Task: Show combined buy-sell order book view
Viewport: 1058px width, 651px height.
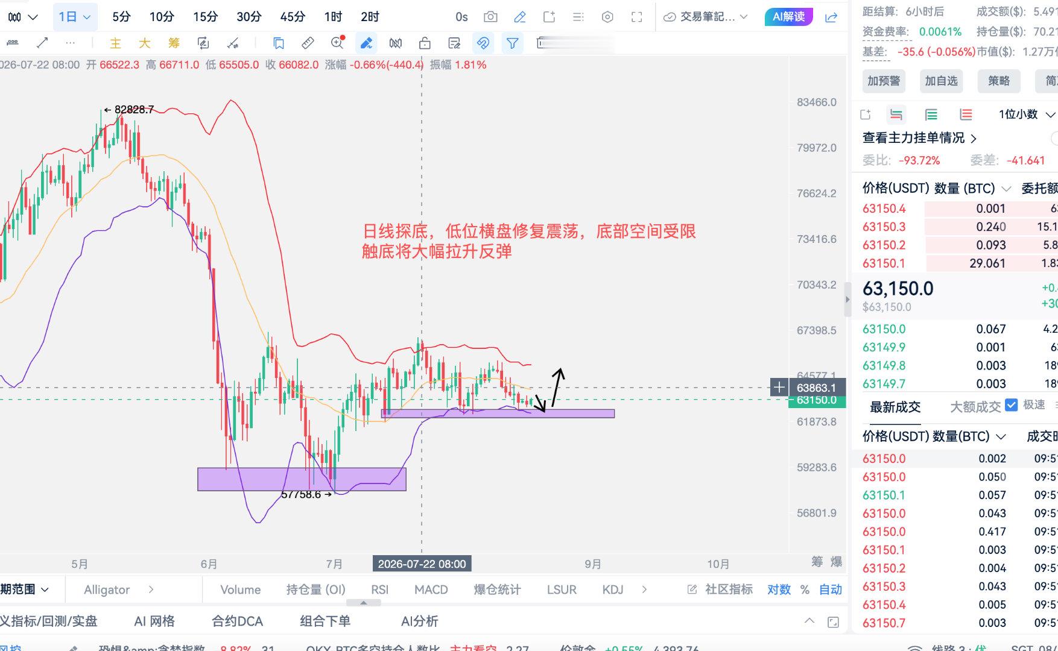Action: coord(896,115)
